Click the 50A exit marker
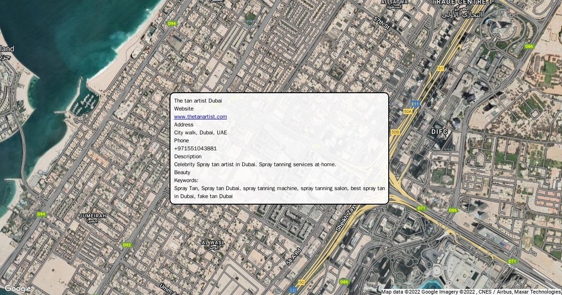This screenshot has width=562, height=295. [407, 111]
